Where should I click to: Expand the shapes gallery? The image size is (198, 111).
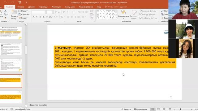click(x=116, y=18)
